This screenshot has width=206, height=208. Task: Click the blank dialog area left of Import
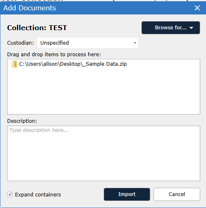83,194
